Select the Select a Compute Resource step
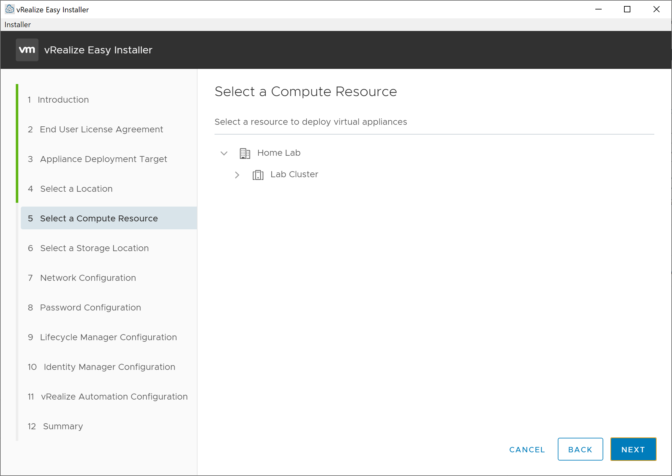Viewport: 672px width, 476px height. (x=99, y=219)
